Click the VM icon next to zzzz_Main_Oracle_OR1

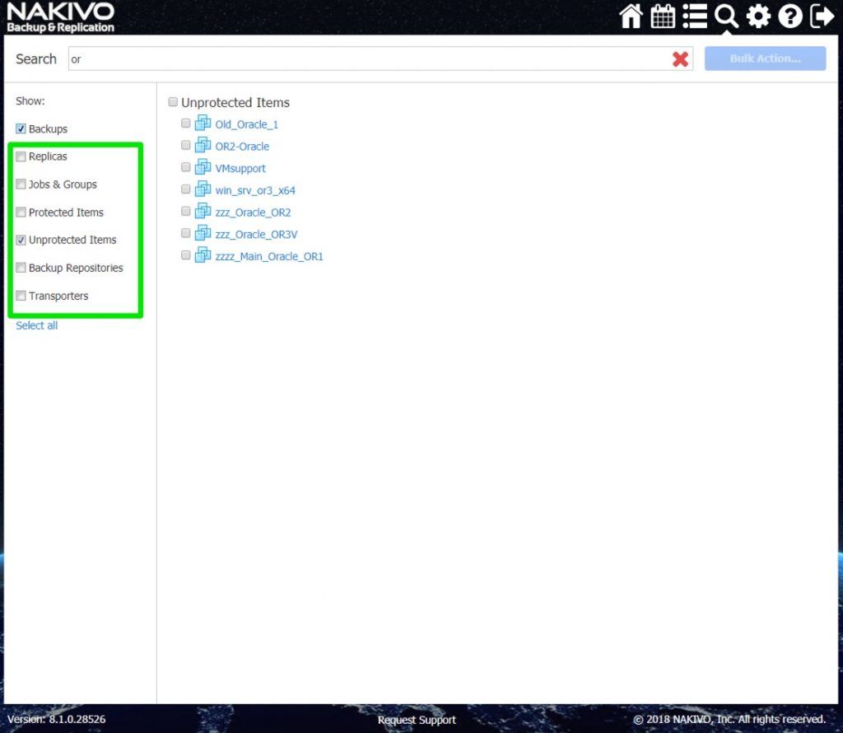[203, 255]
